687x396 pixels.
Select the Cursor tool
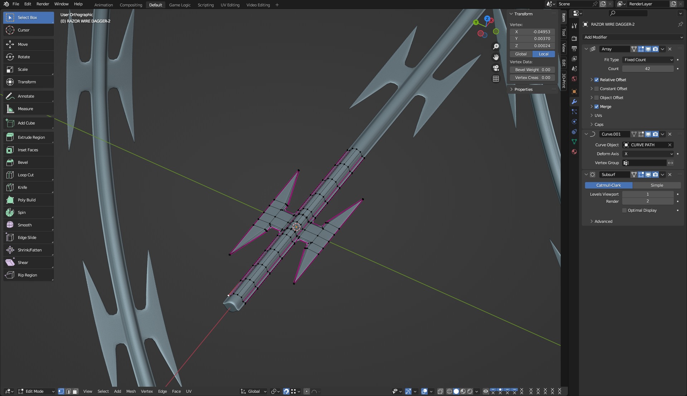[x=29, y=30]
